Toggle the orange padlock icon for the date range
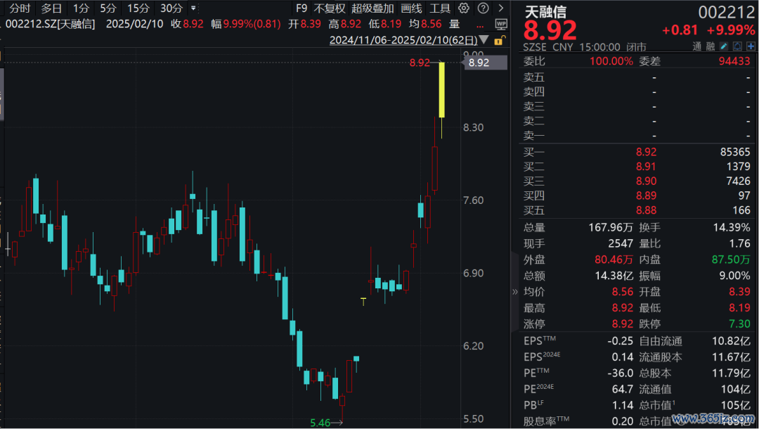Image resolution: width=759 pixels, height=429 pixels. click(499, 40)
